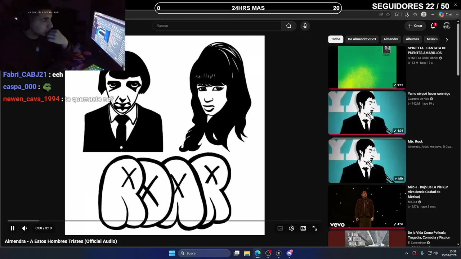
Task: Open the 'Mix: Rock' title link
Action: 415,142
